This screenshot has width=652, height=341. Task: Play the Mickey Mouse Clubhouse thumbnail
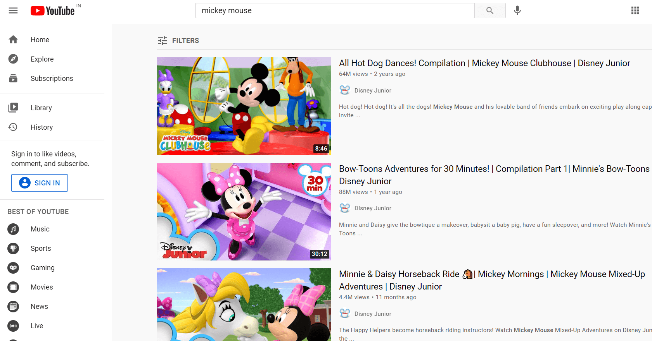click(x=244, y=106)
